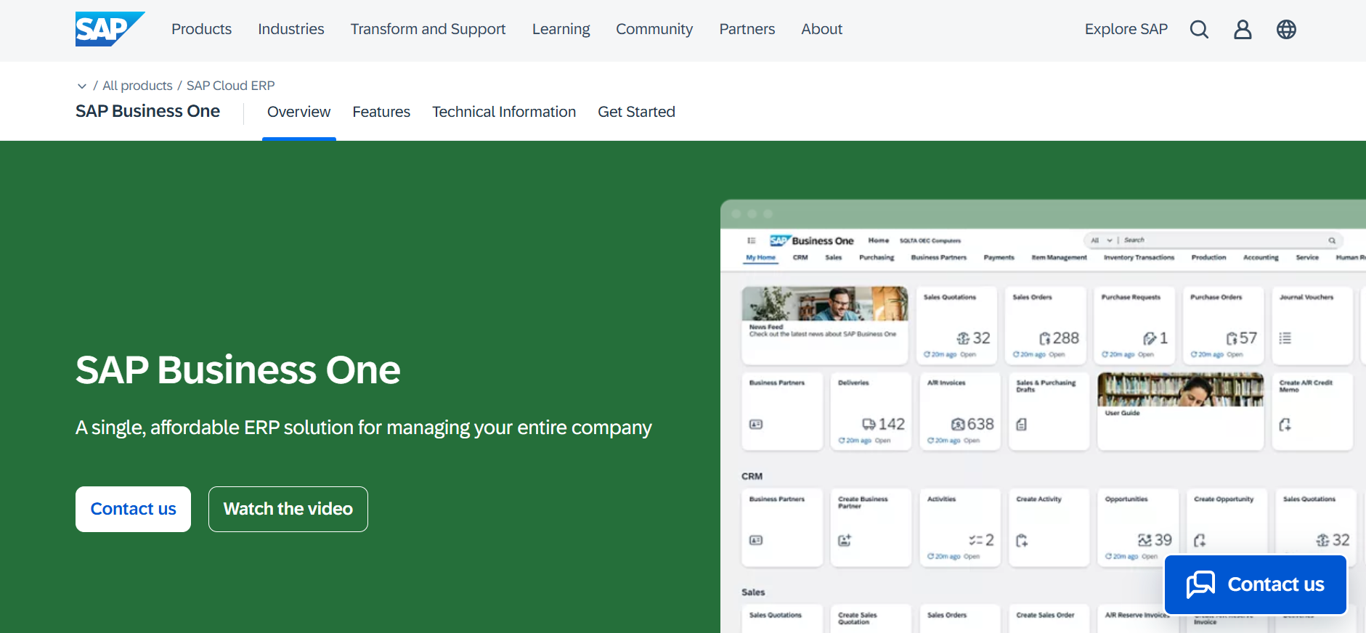Expand the breadcrumb chevron dropdown
1366x633 pixels.
point(82,86)
